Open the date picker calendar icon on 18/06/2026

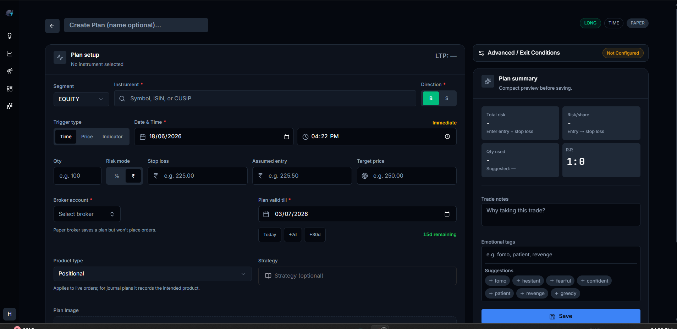(x=287, y=137)
